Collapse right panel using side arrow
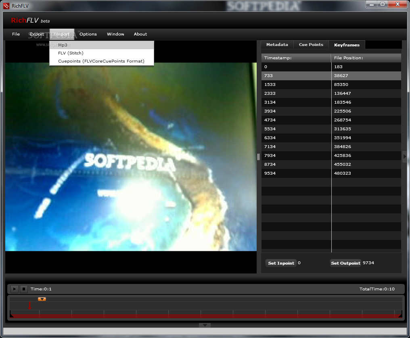 click(x=405, y=156)
